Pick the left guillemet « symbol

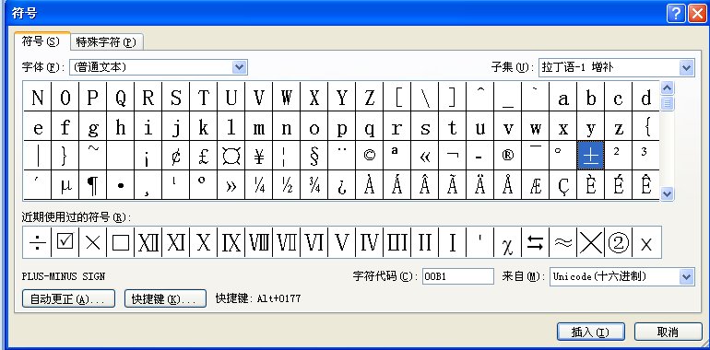pyautogui.click(x=425, y=155)
